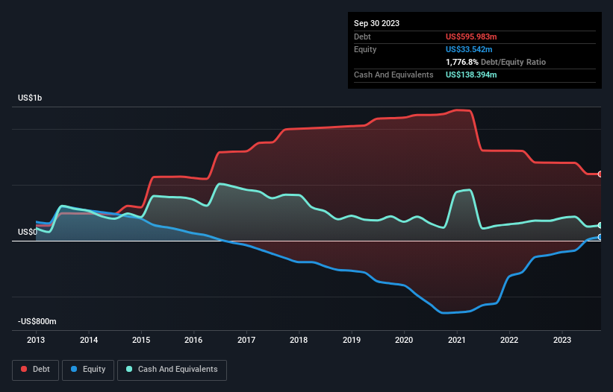
Task: Click the 2023 x-axis label
Action: click(x=561, y=340)
